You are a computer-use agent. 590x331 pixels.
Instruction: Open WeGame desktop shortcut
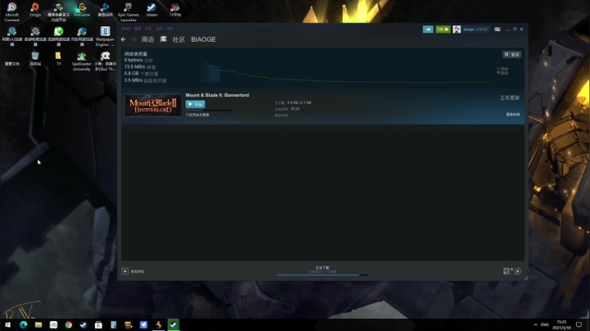tap(82, 10)
